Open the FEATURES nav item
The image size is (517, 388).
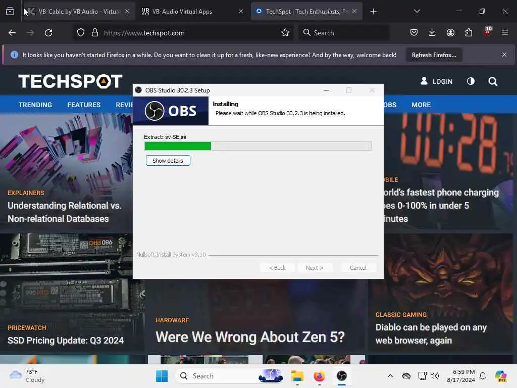point(84,105)
